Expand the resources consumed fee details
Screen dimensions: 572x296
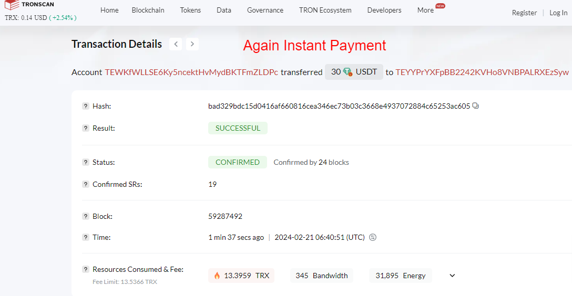click(452, 276)
